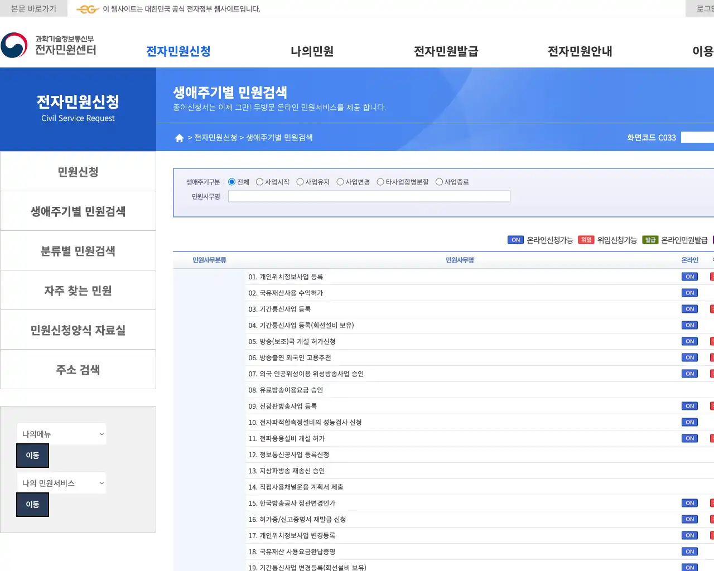Image resolution: width=714 pixels, height=571 pixels.
Task: Click the 민원사무명 search input field
Action: pyautogui.click(x=369, y=196)
